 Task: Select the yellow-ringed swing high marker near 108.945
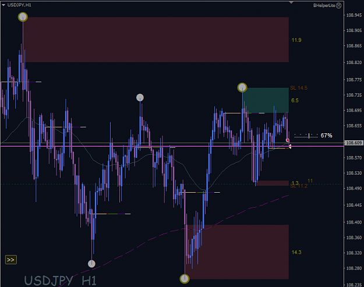point(23,17)
